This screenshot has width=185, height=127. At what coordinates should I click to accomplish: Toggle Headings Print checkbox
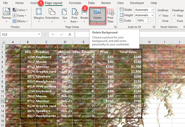click(x=174, y=21)
